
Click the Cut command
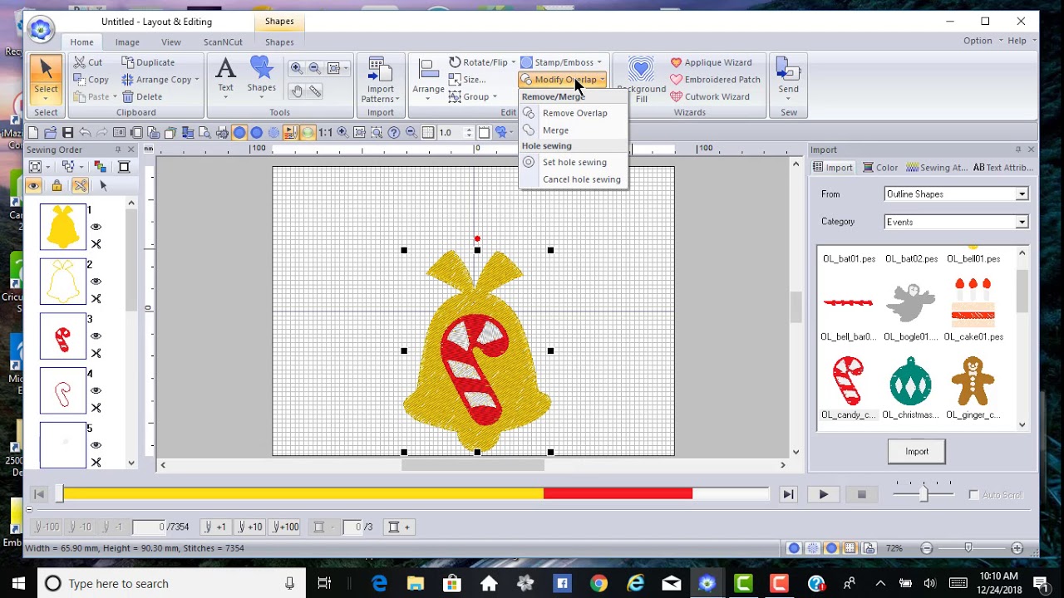click(87, 62)
